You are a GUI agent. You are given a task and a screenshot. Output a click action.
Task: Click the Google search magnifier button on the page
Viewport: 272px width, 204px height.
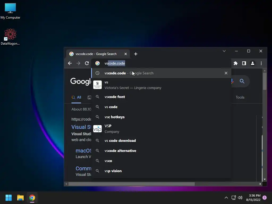coord(242,81)
